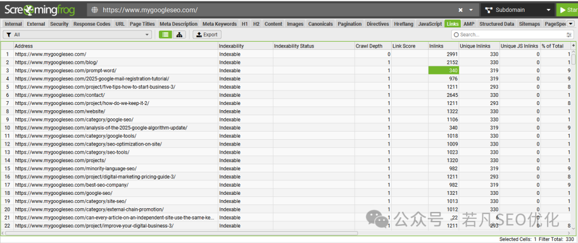Open the All filter dropdown

click(x=77, y=35)
